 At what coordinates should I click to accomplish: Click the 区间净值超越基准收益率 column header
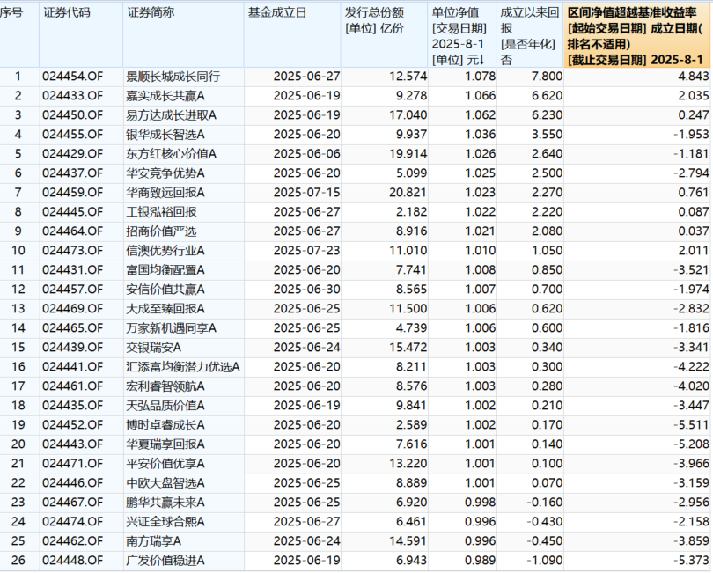tap(636, 13)
